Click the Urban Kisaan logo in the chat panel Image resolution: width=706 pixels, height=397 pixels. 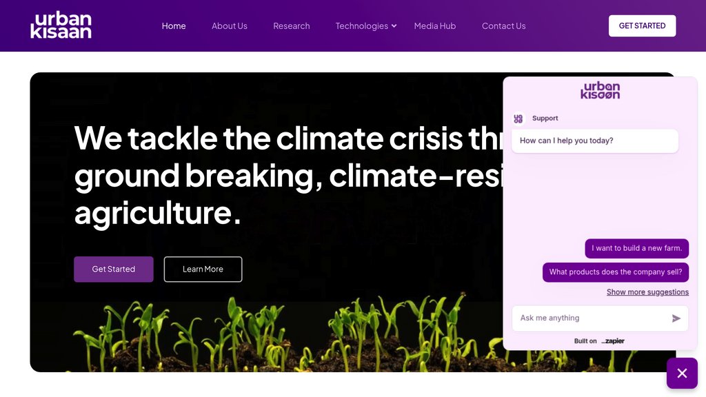point(600,91)
